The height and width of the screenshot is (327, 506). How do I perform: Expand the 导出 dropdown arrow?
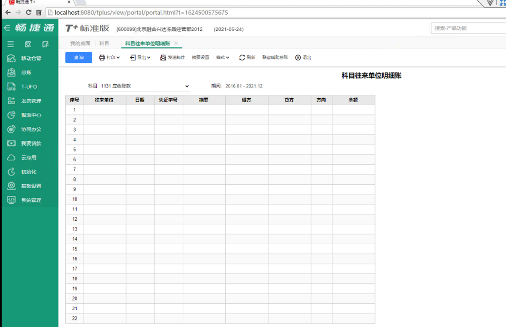click(149, 57)
